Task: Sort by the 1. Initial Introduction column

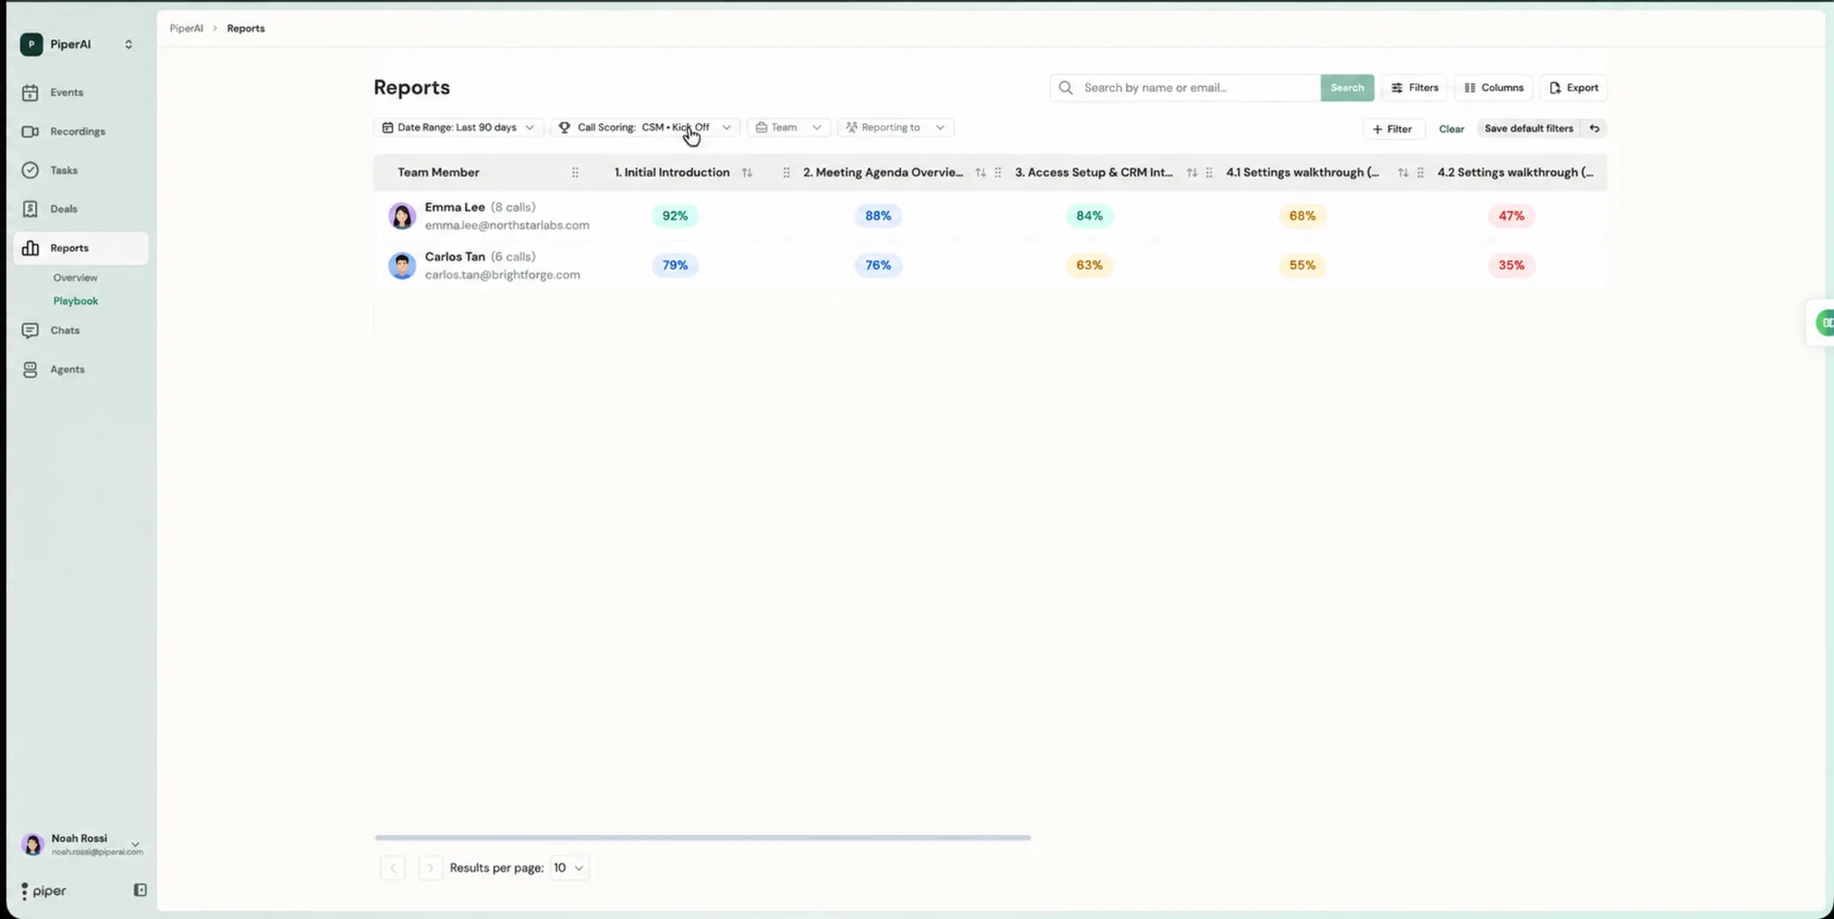Action: [747, 173]
